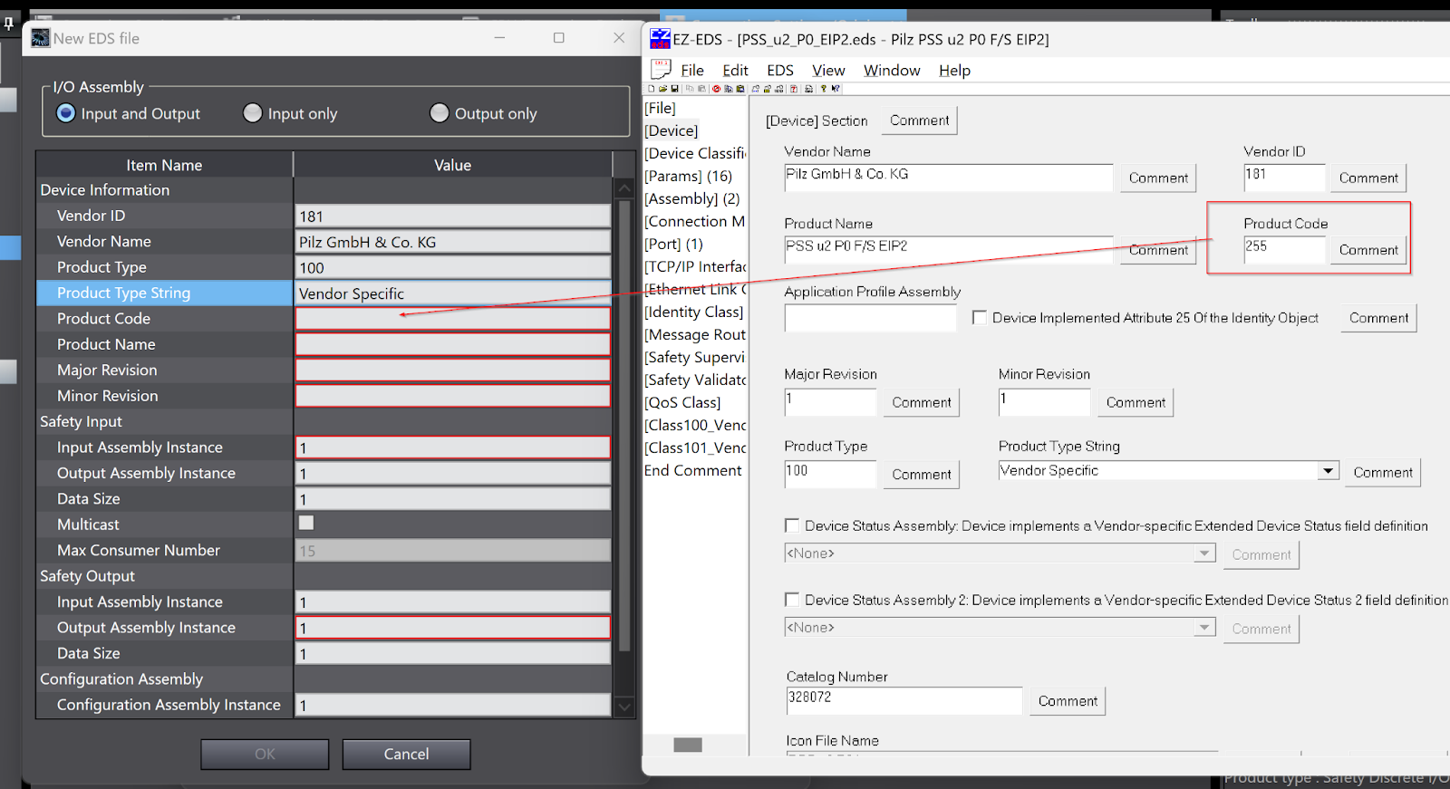Click the yellow question mark Help icon
The image size is (1450, 789).
pyautogui.click(x=824, y=89)
